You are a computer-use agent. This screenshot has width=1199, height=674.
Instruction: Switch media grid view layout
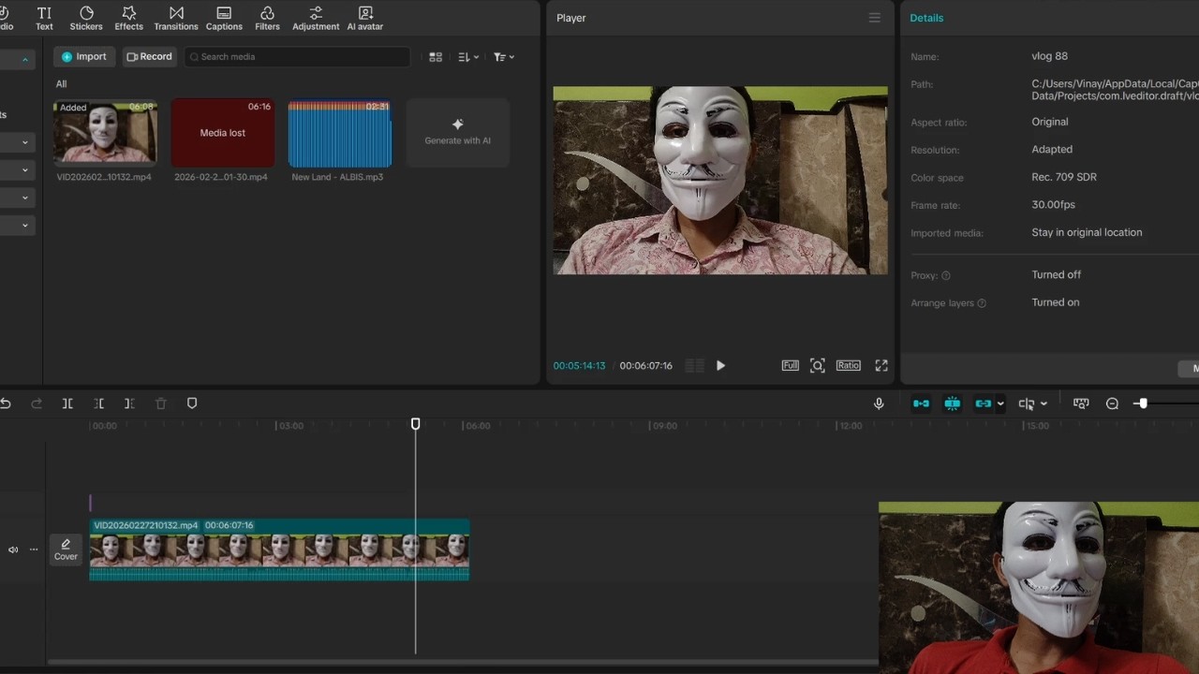click(x=436, y=57)
